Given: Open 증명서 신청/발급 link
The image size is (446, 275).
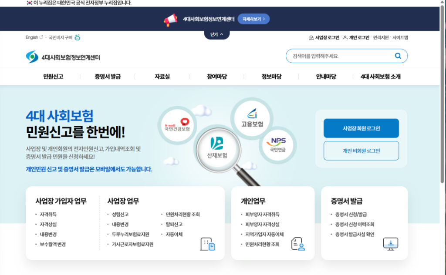Looking at the screenshot, I should (351, 214).
